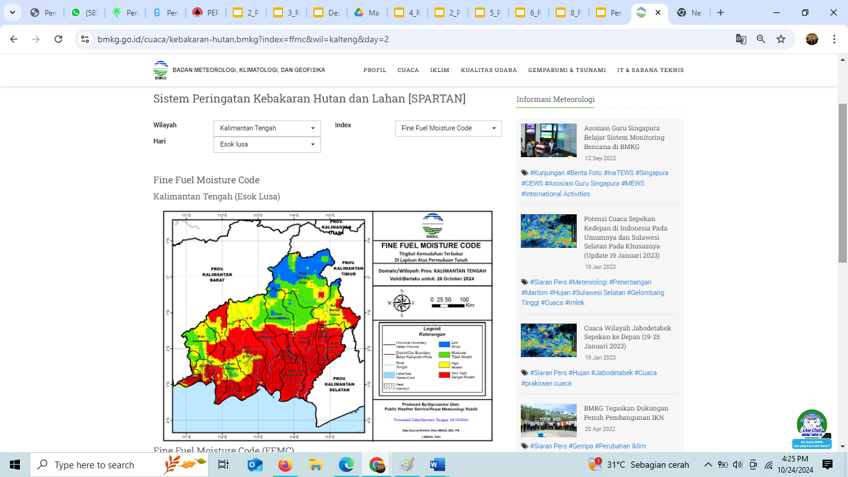
Task: Open Word from taskbar
Action: [437, 465]
